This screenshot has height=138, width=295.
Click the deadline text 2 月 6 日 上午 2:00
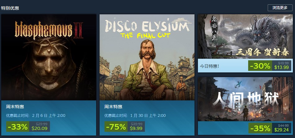[49, 115]
